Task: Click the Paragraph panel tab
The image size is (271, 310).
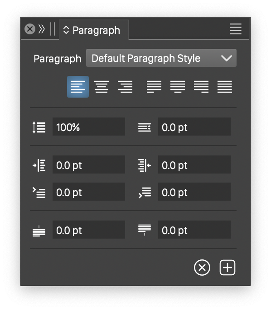Action: pos(94,30)
